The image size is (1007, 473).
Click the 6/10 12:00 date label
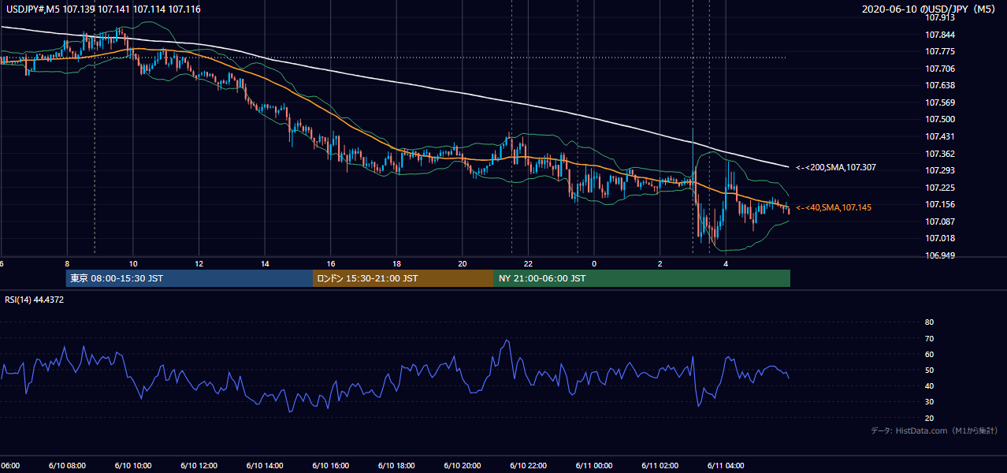tap(199, 465)
